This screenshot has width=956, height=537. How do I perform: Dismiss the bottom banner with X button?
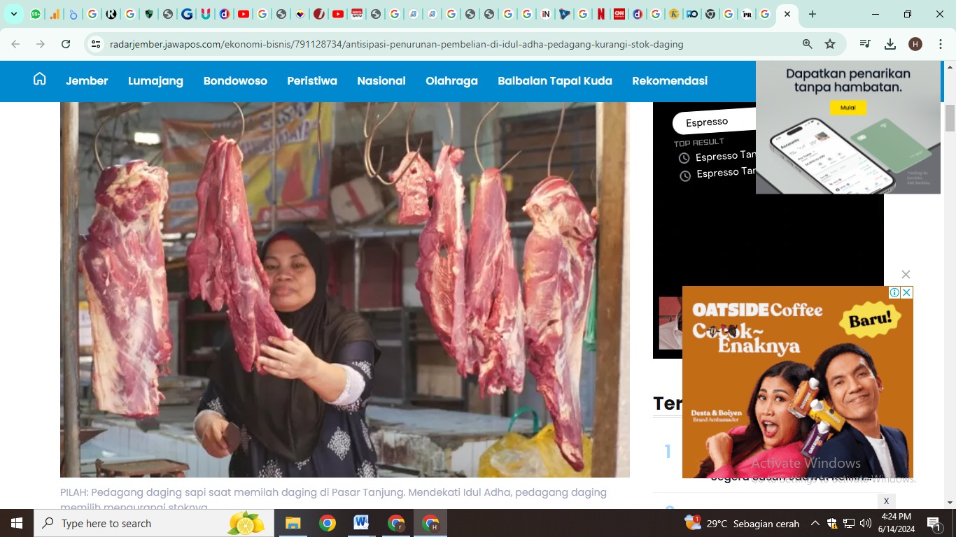tap(886, 501)
